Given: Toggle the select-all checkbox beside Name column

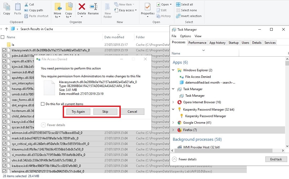Looking at the screenshot, I should 3,37.
